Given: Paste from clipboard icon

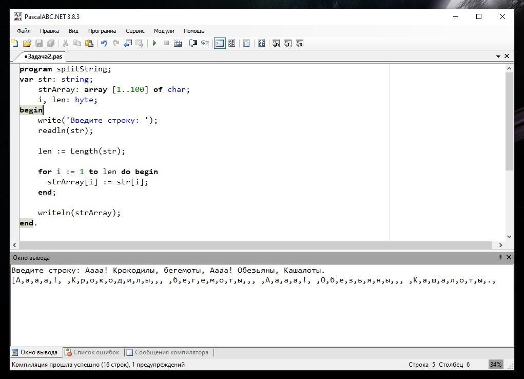Looking at the screenshot, I should point(89,44).
